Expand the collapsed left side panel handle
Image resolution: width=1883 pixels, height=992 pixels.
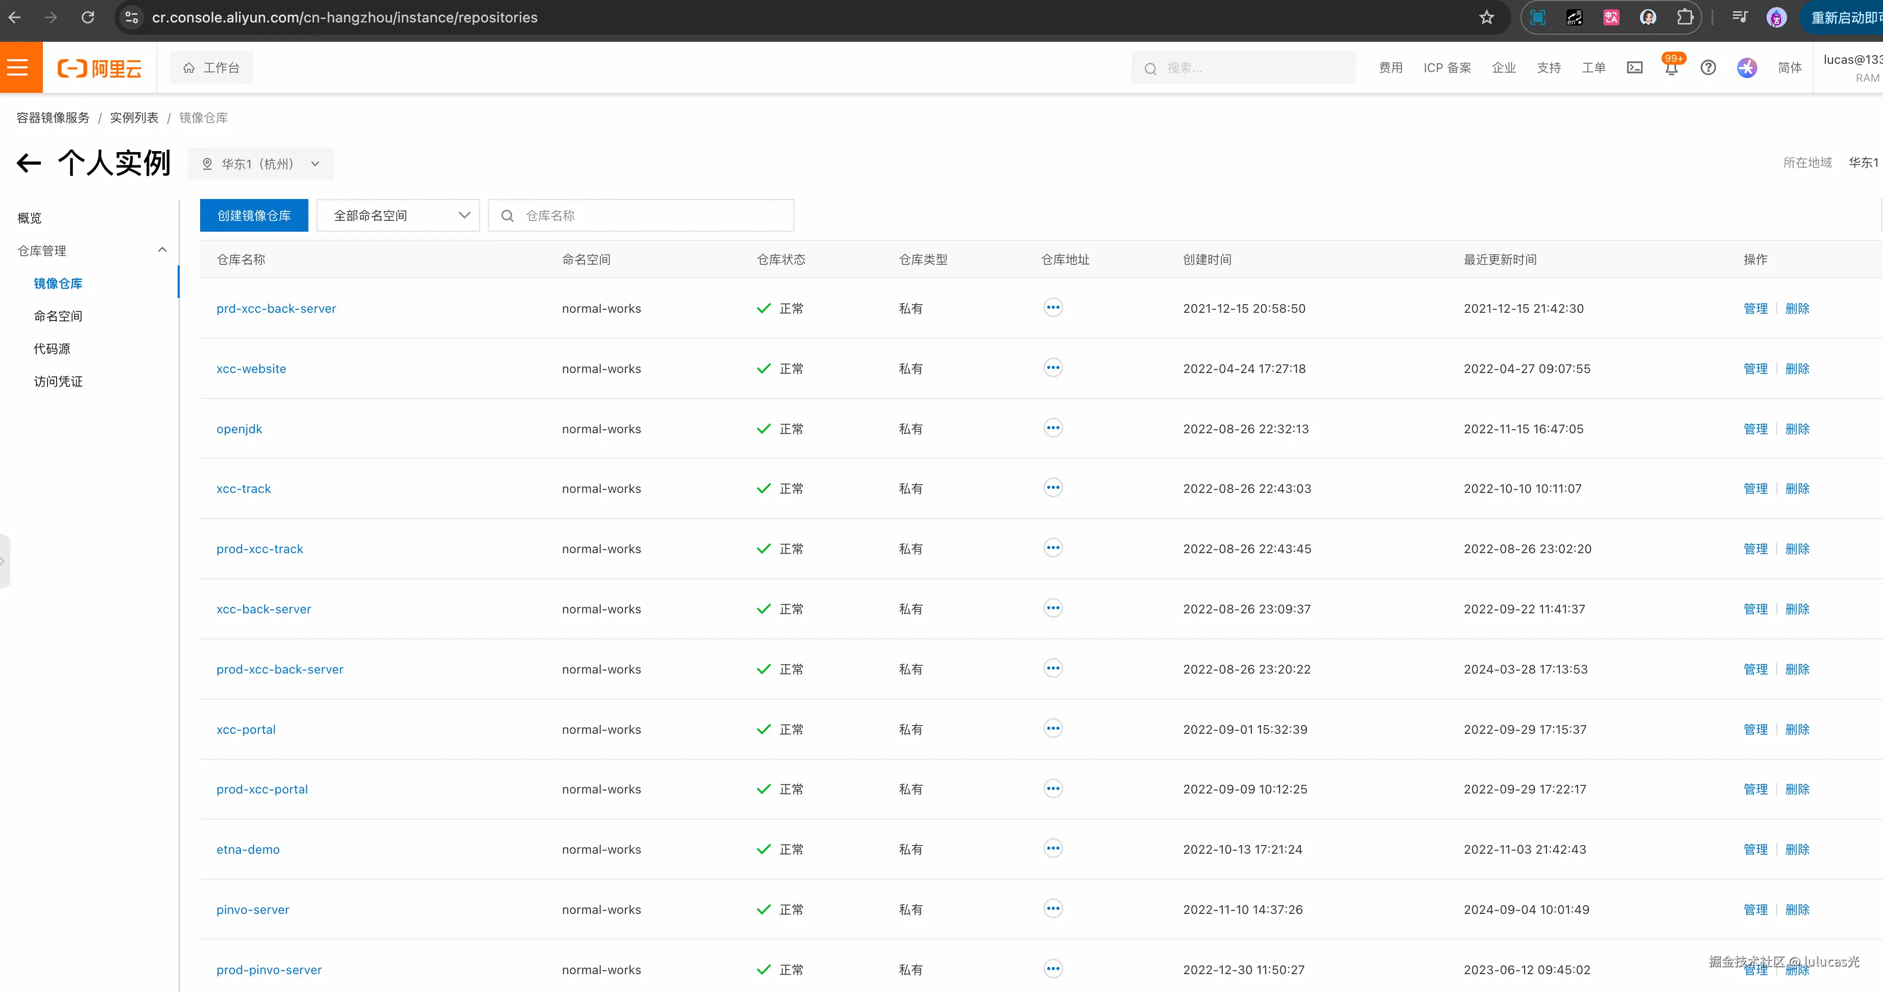point(5,561)
